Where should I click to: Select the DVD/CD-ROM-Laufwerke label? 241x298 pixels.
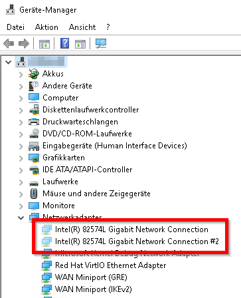point(87,134)
